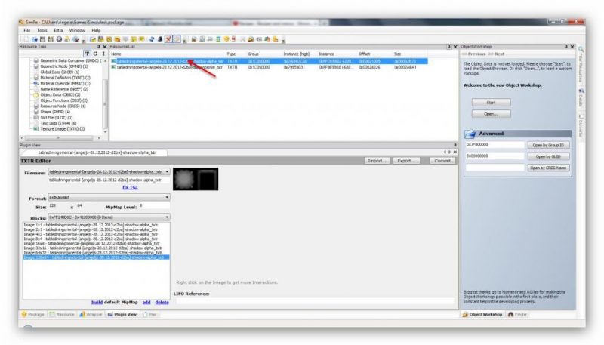The width and height of the screenshot is (604, 345).
Task: Click the shadow alpha texture preview image
Action: pyautogui.click(x=194, y=178)
